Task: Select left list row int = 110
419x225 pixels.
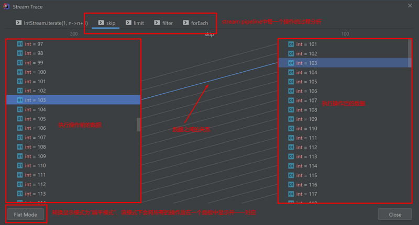Action: point(73,165)
